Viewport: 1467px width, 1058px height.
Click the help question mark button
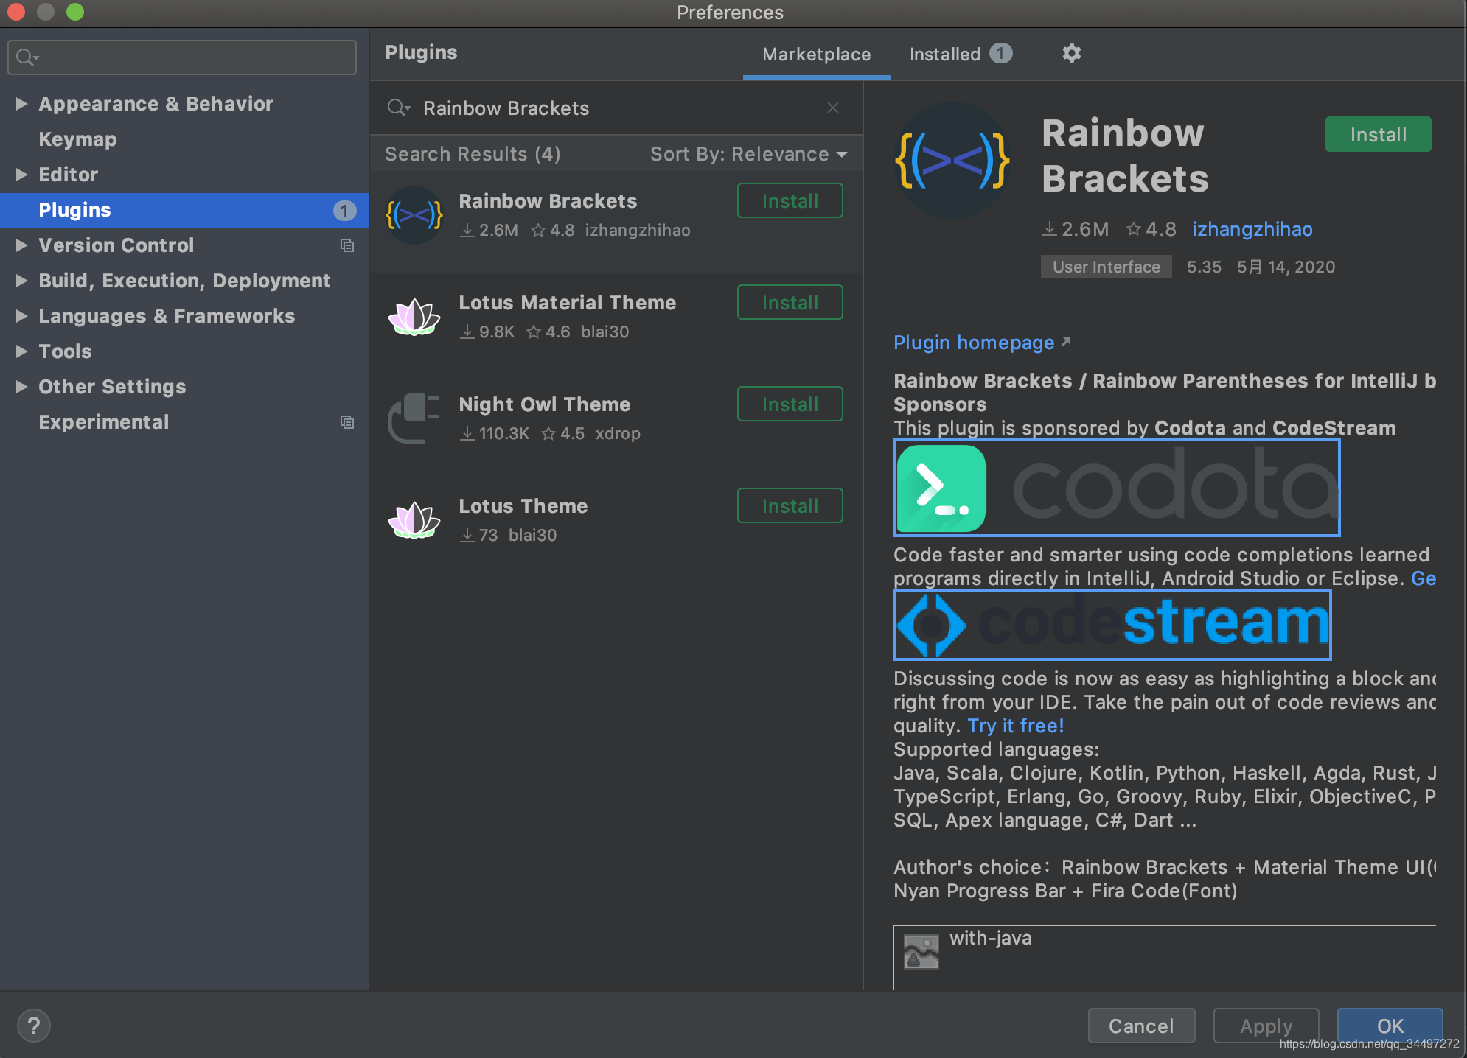pyautogui.click(x=33, y=1026)
